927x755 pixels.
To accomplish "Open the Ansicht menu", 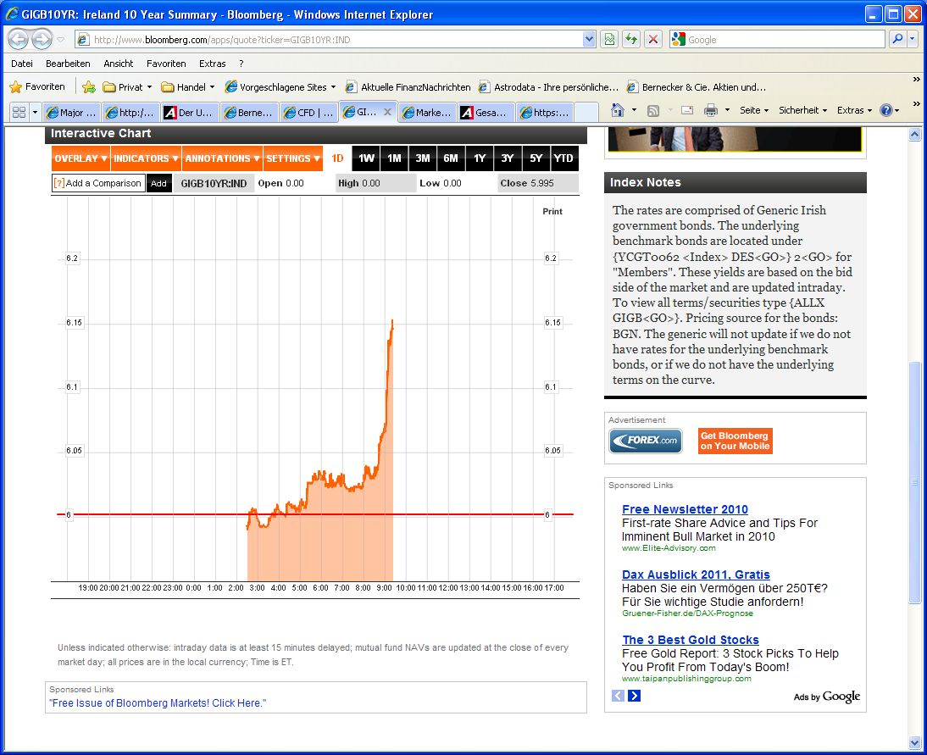I will coord(119,64).
